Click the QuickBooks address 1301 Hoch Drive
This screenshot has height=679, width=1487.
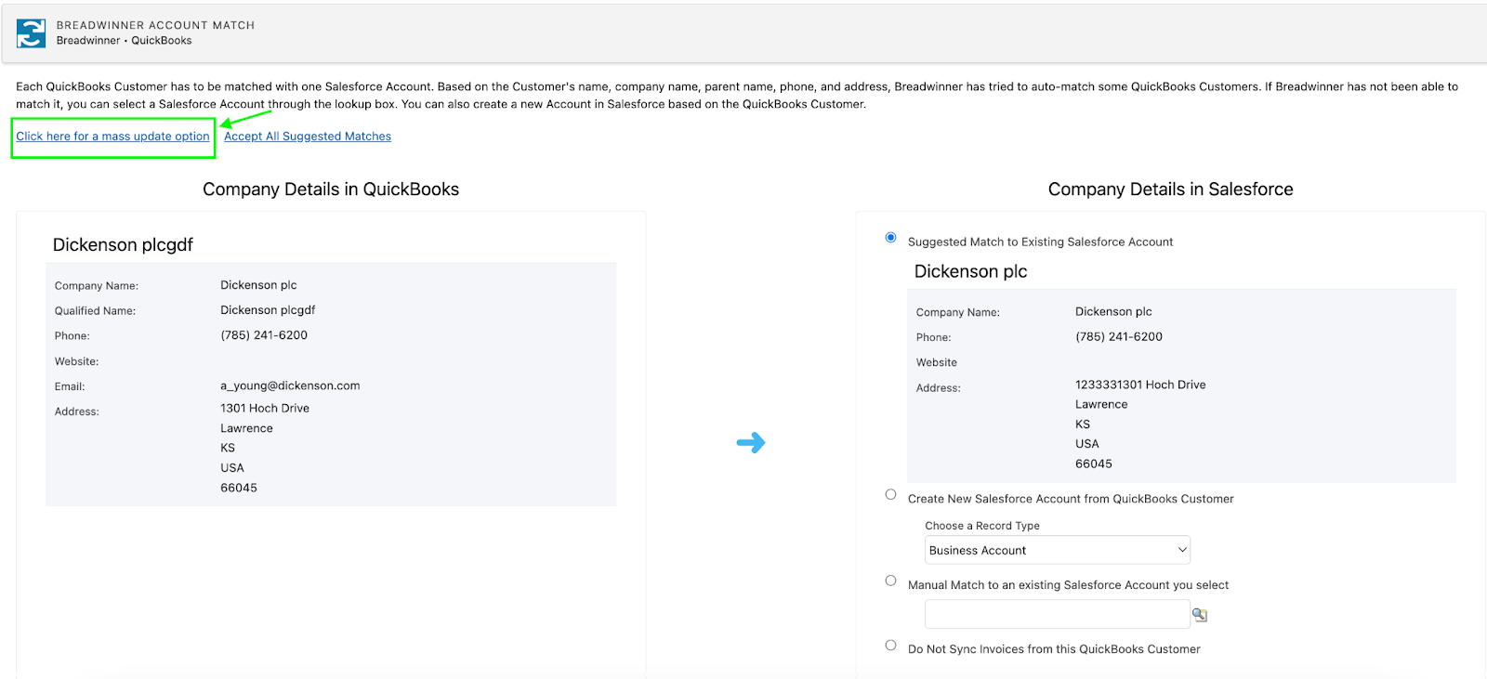click(265, 409)
